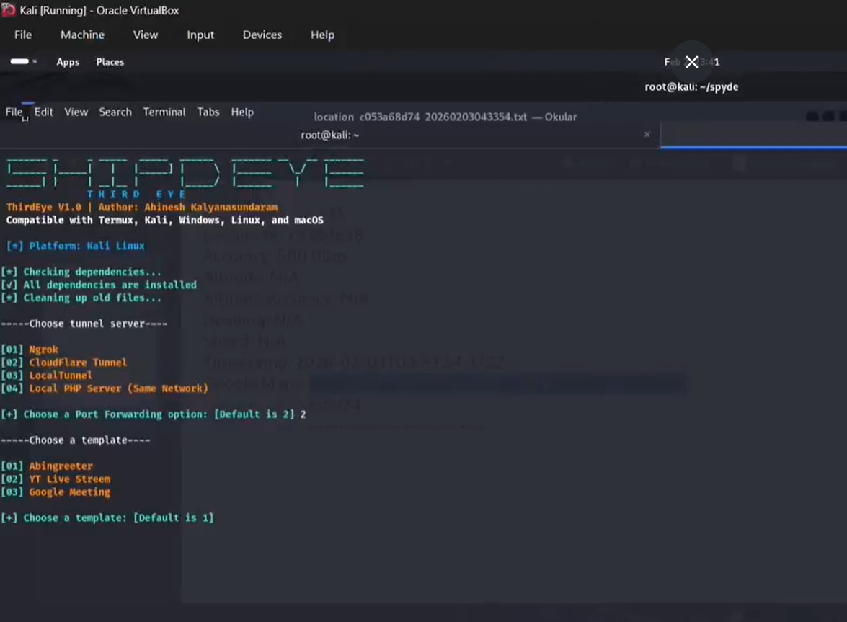Open VirtualBox Help menu
847x622 pixels.
pyautogui.click(x=322, y=35)
